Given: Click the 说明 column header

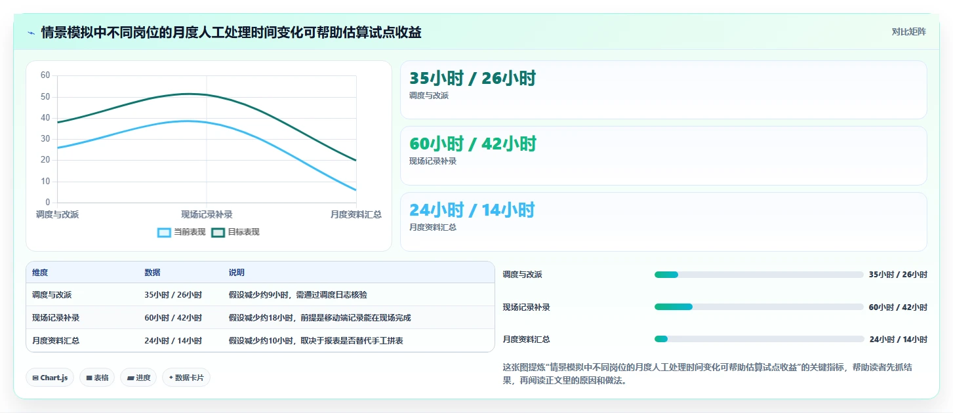Looking at the screenshot, I should (236, 273).
